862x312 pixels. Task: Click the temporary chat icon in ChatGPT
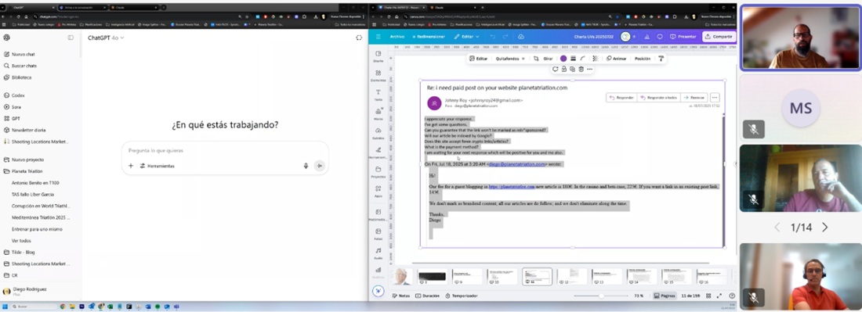coord(359,38)
